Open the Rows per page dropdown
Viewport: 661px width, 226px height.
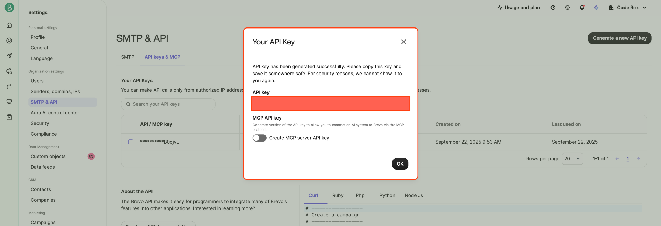pos(572,159)
